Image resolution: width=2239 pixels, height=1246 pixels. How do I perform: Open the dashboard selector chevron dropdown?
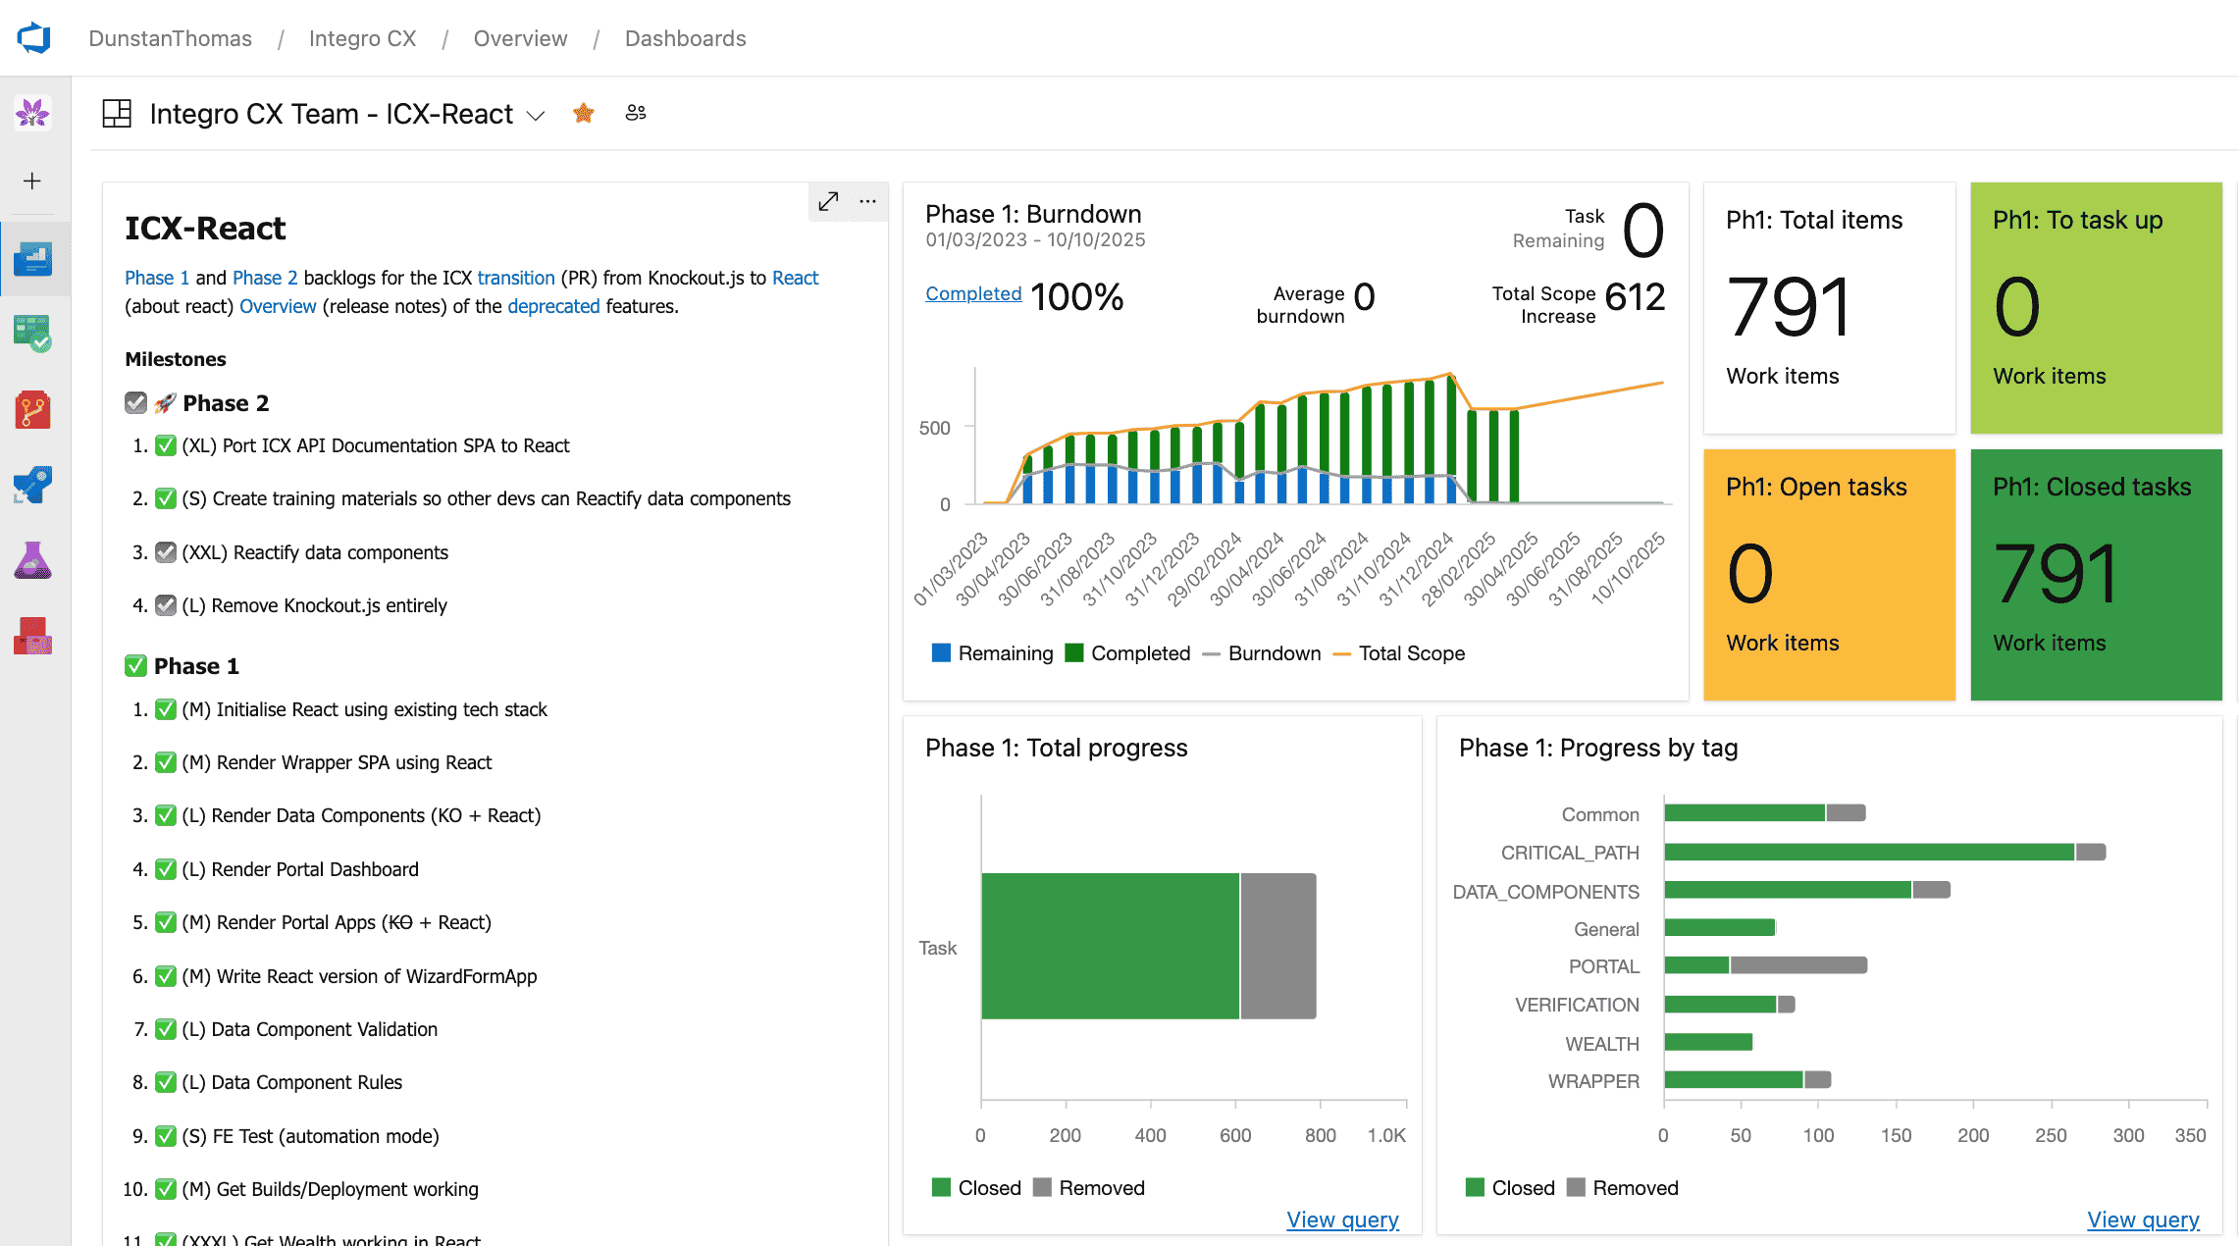536,116
